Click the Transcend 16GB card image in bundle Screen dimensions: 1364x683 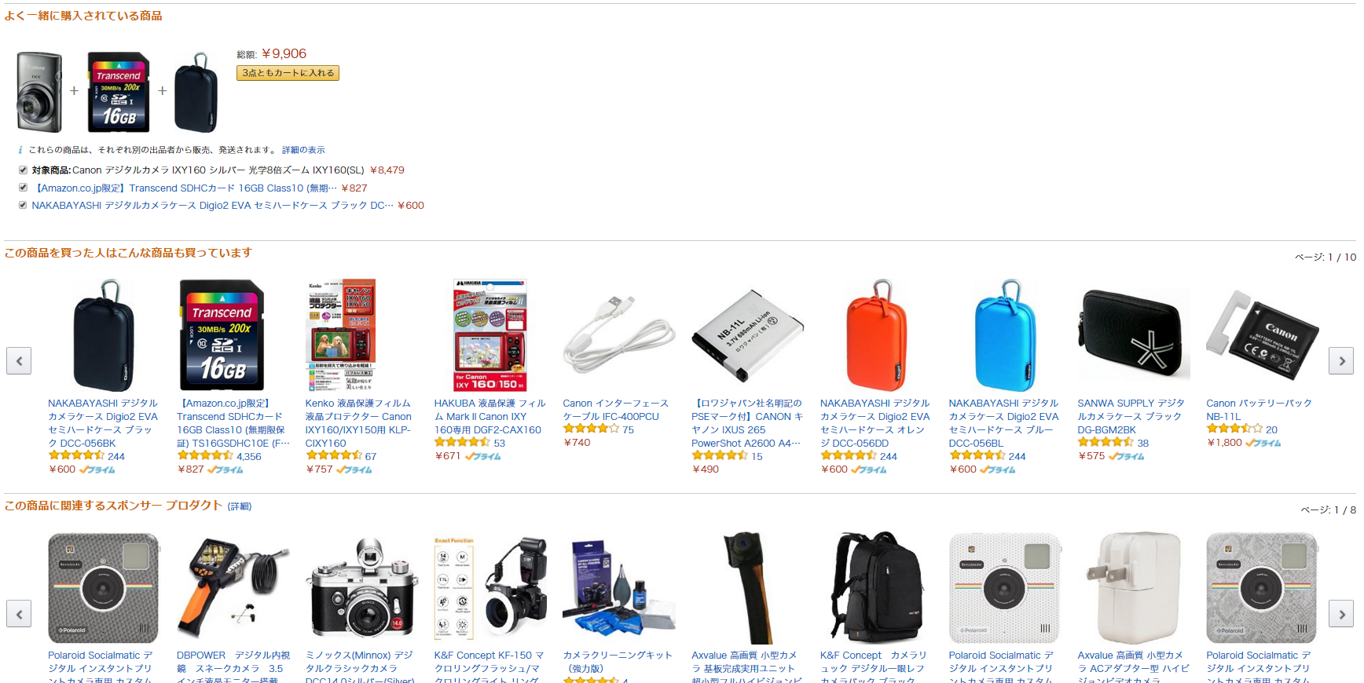pos(118,92)
